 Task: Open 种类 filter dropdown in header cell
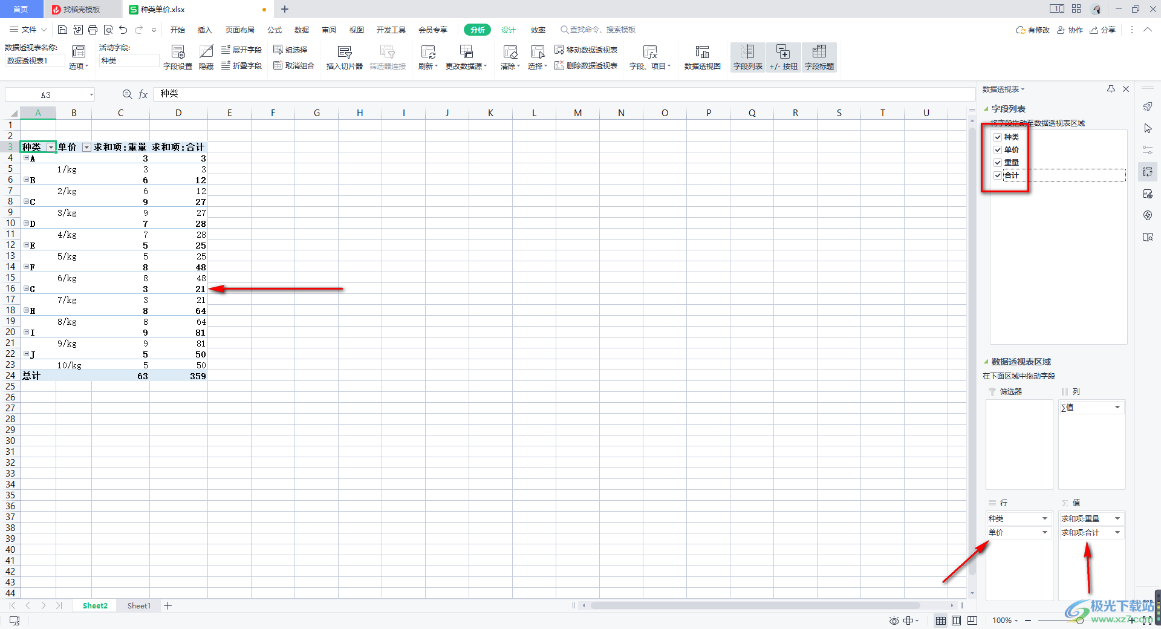pos(51,148)
